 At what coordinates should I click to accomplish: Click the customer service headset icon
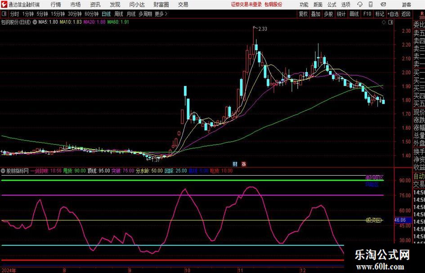[x=360, y=4]
